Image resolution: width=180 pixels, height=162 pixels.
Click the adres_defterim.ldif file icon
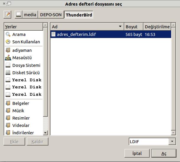tap(53, 34)
